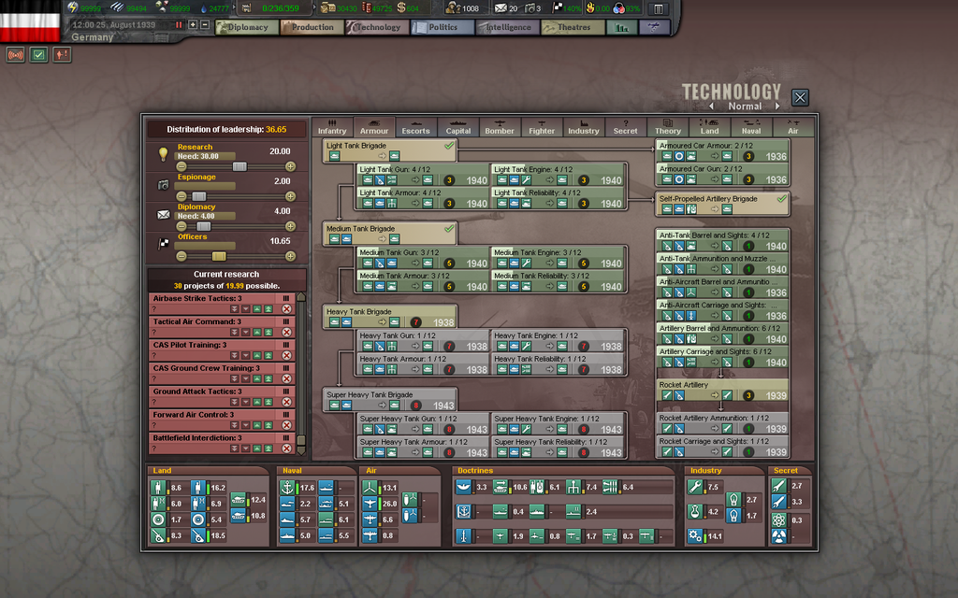Click the money dollar sign icon
Screen dimensions: 958x598
400,7
